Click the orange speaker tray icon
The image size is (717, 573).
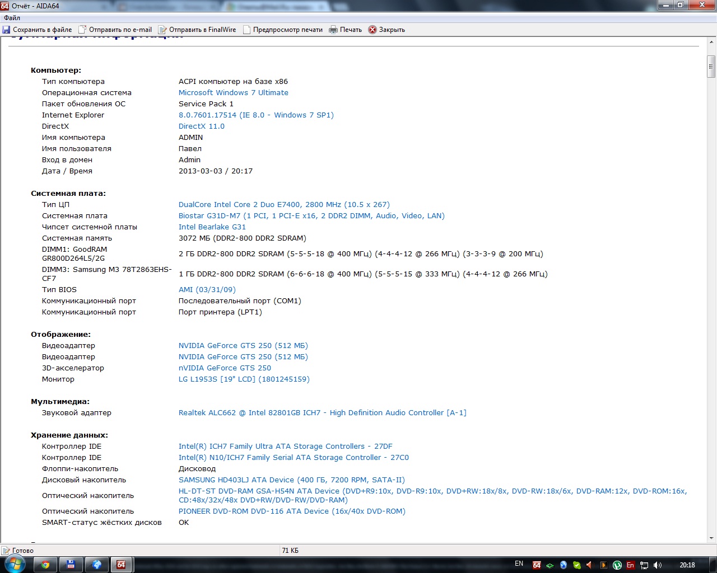click(590, 565)
